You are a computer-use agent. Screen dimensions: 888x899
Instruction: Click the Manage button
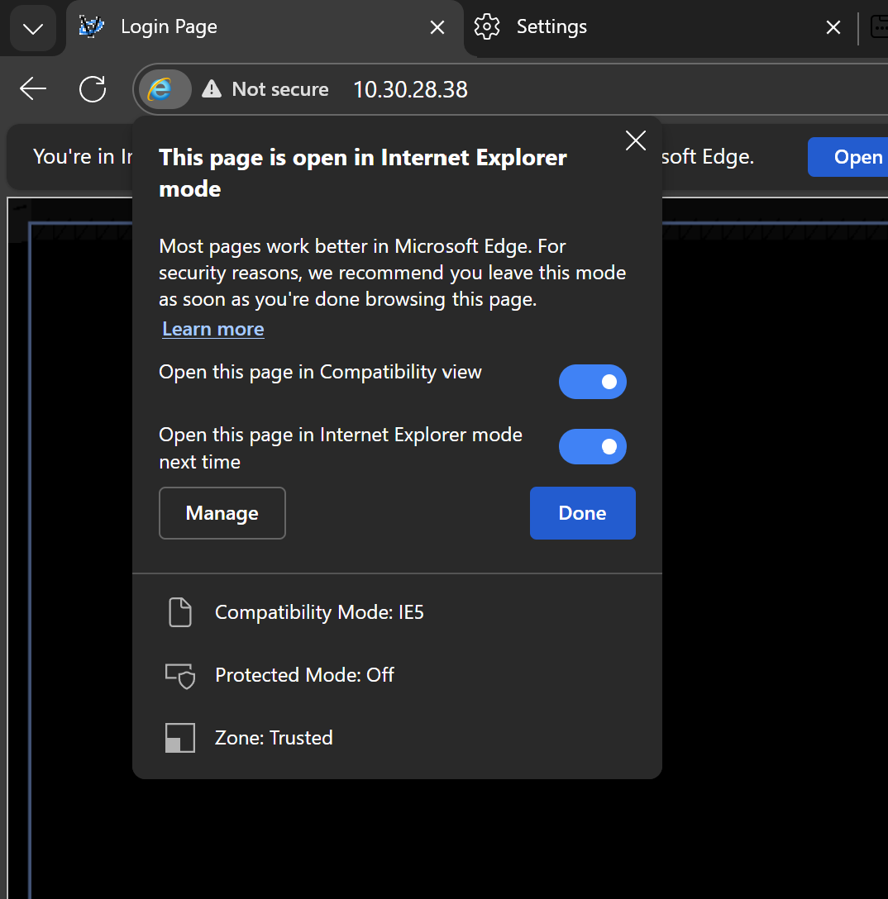click(x=222, y=513)
